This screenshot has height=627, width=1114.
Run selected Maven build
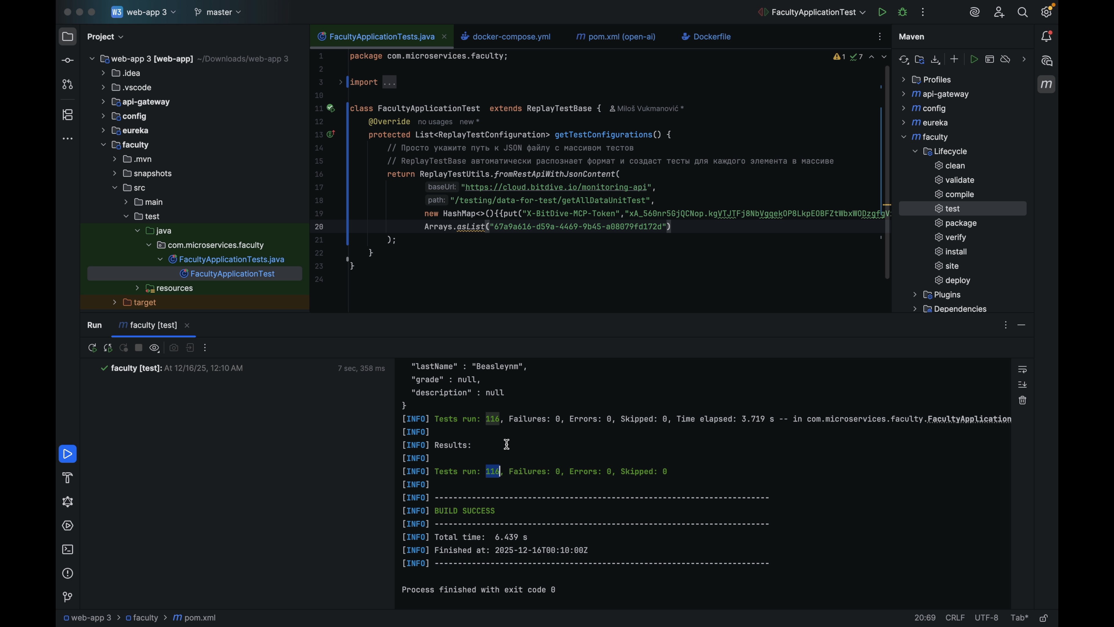coord(974,59)
